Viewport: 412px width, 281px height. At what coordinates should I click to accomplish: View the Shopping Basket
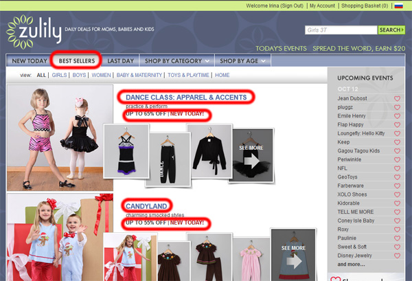coord(365,5)
